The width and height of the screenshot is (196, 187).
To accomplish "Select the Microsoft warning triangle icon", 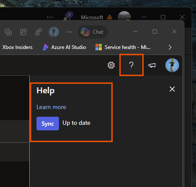I will 109,17.
